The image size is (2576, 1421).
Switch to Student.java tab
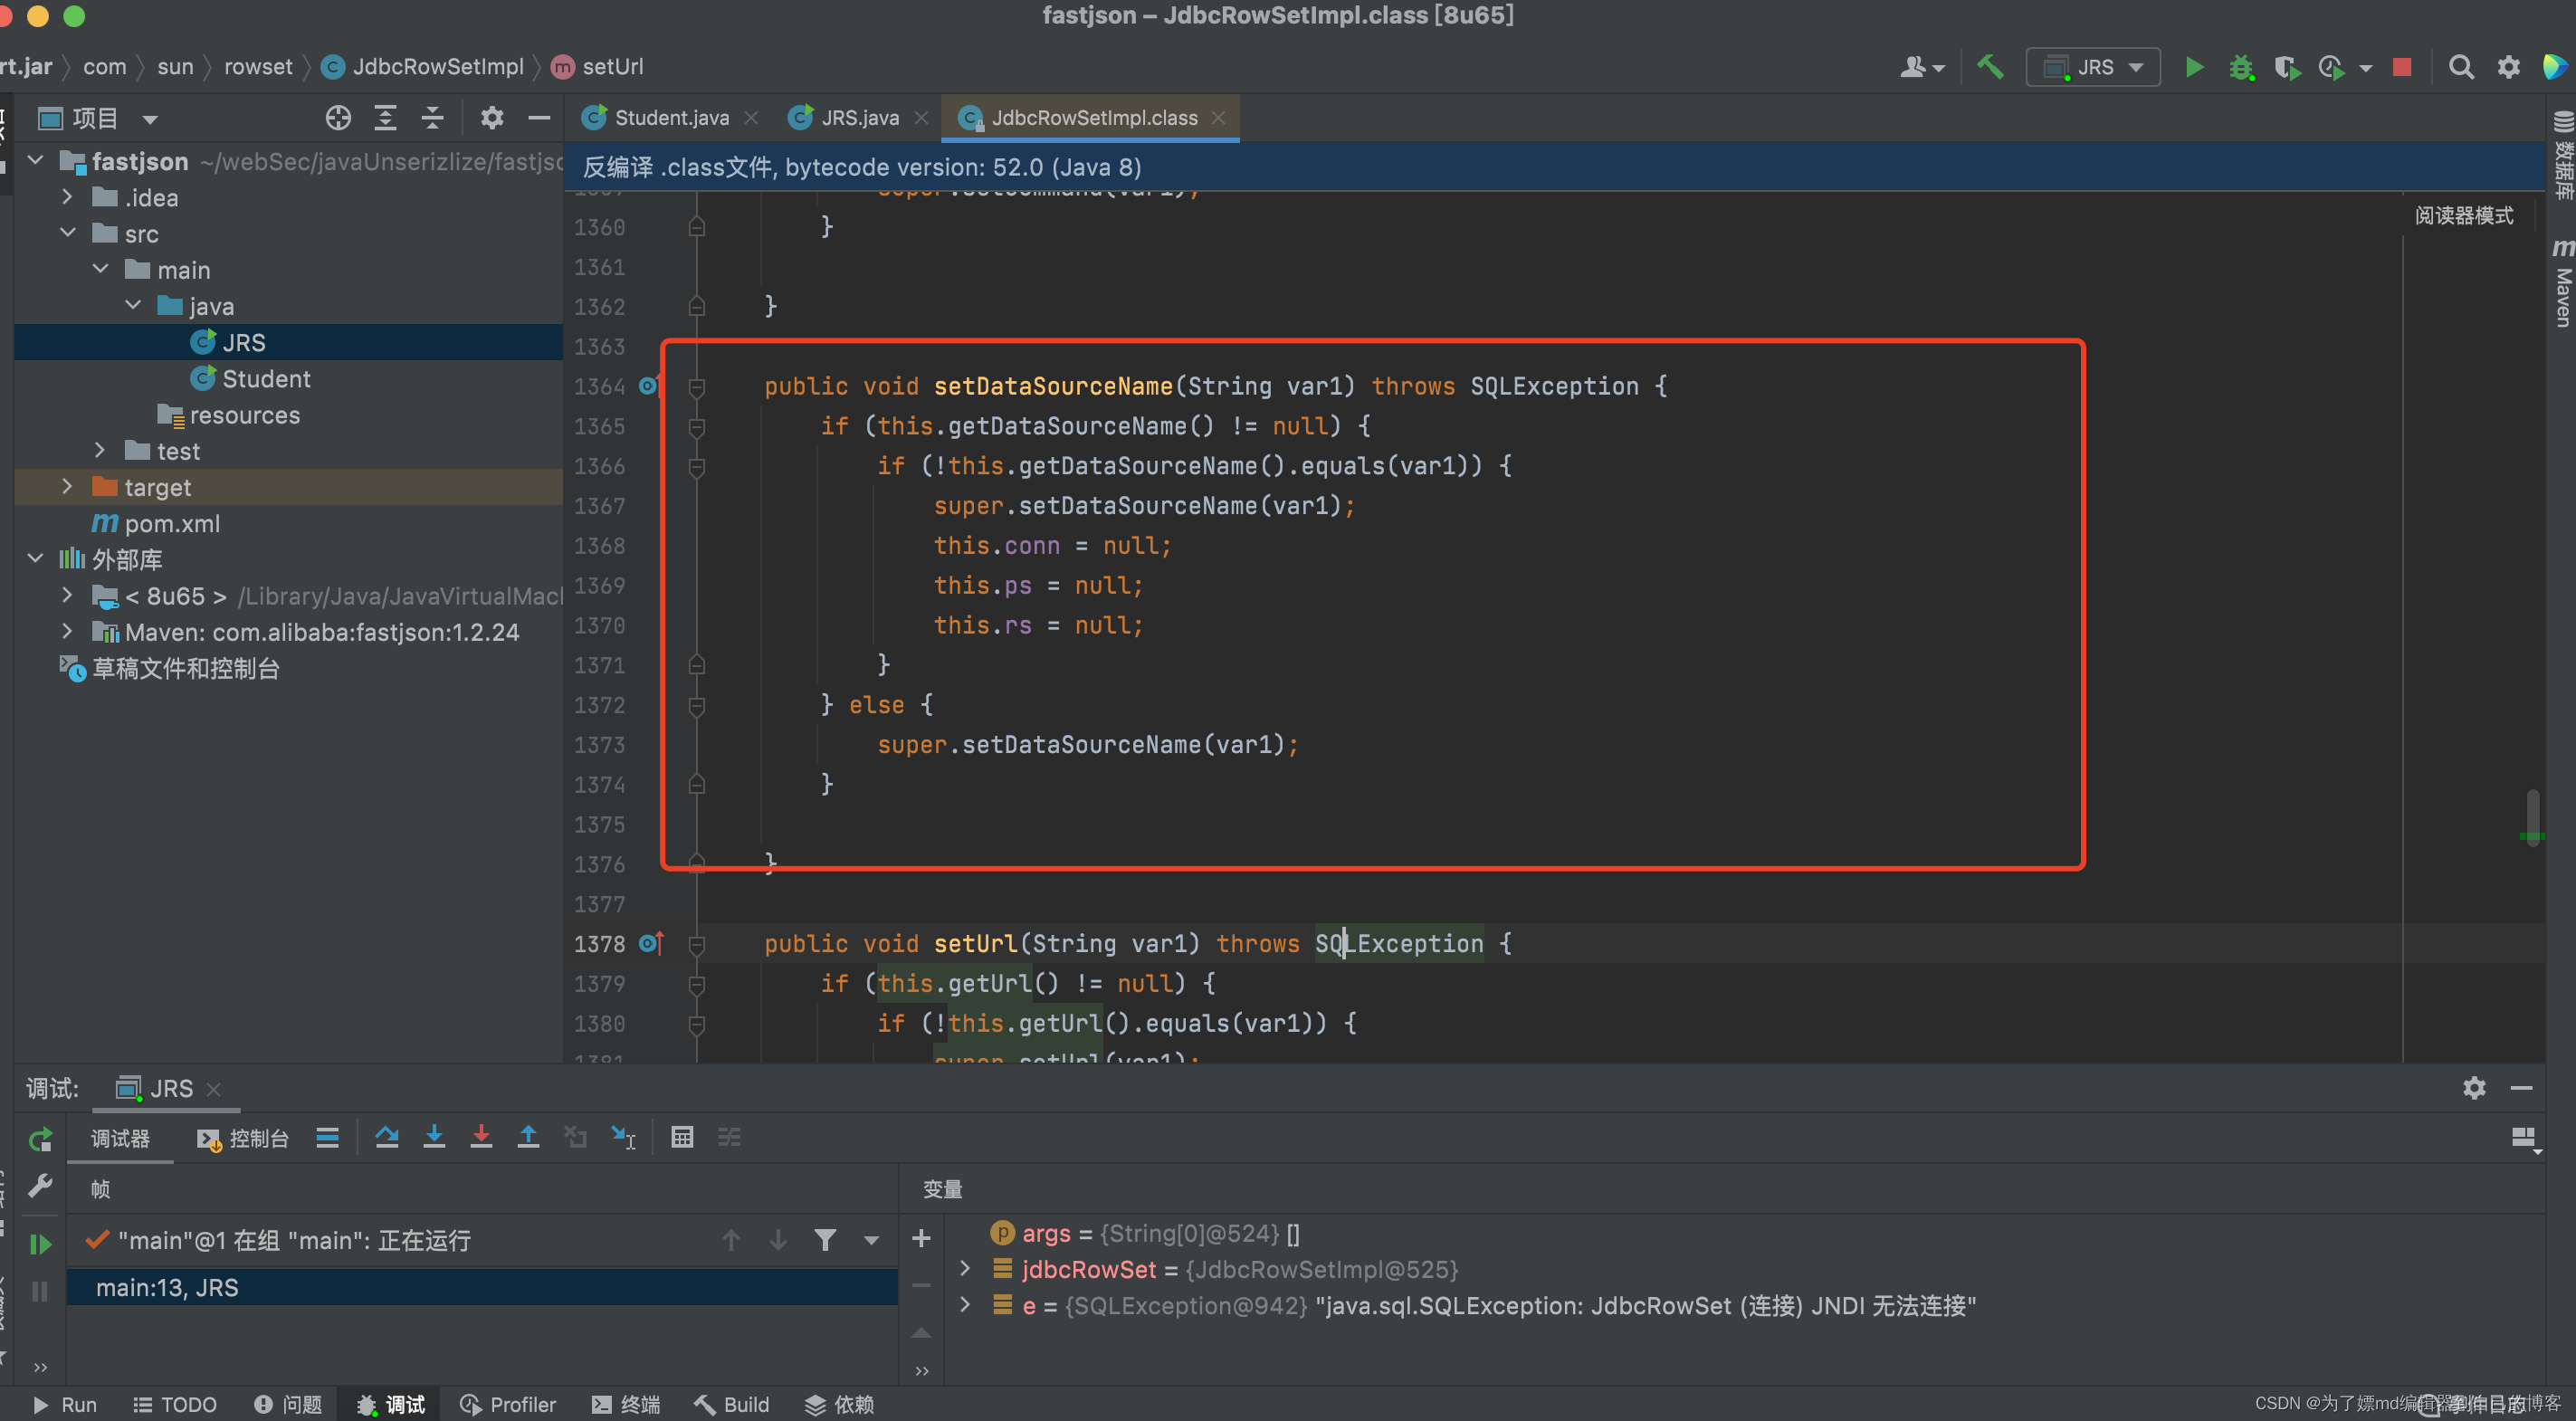pos(669,118)
